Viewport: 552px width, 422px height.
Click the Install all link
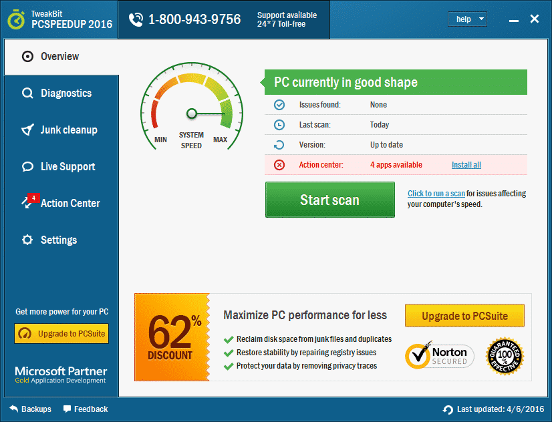tap(466, 165)
